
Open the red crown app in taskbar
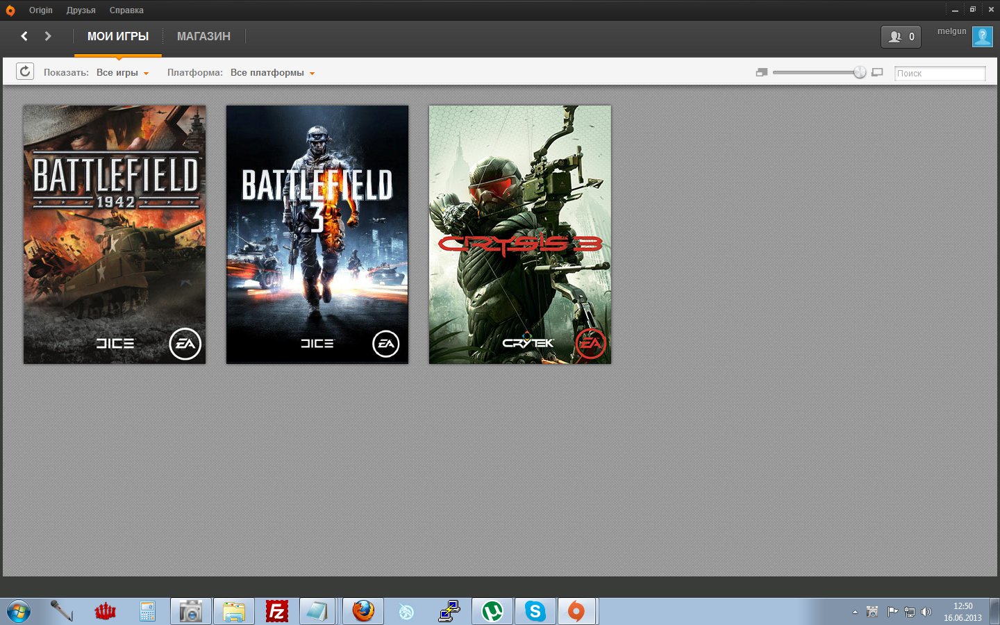[x=105, y=612]
